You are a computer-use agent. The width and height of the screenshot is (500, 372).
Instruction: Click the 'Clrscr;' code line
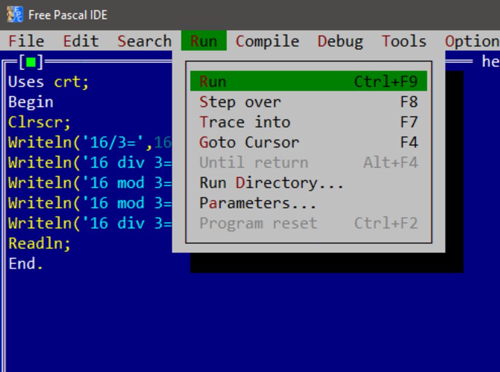pyautogui.click(x=40, y=122)
